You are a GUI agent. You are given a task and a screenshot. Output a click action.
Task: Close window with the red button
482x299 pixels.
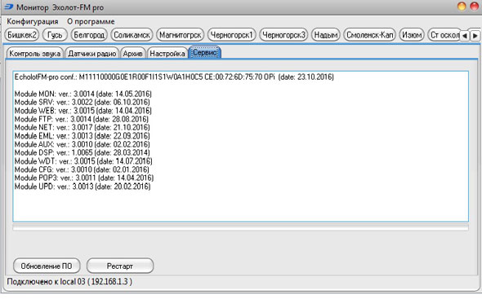pos(475,7)
